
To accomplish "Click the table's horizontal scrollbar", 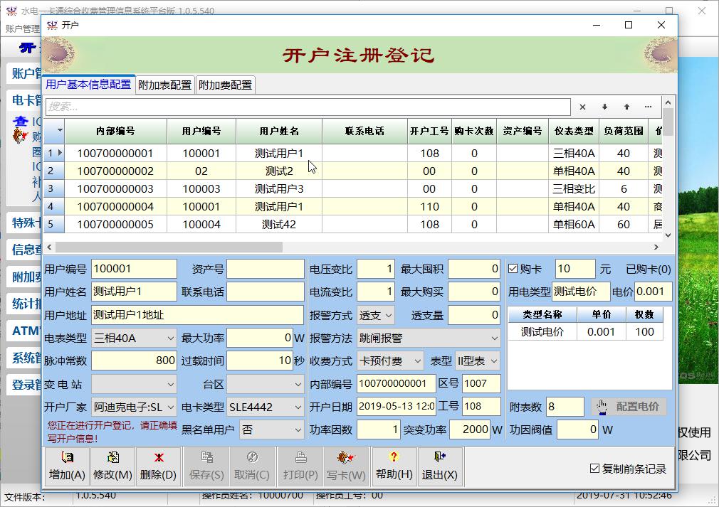I will [x=169, y=247].
